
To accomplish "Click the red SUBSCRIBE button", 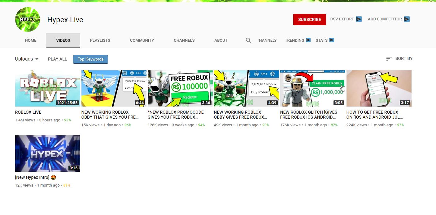I will [310, 19].
